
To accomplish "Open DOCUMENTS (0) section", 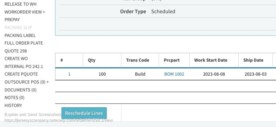I will 20,90.
